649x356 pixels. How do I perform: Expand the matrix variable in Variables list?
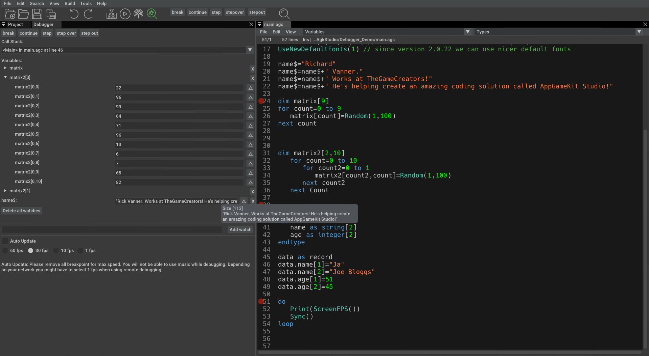[x=5, y=68]
